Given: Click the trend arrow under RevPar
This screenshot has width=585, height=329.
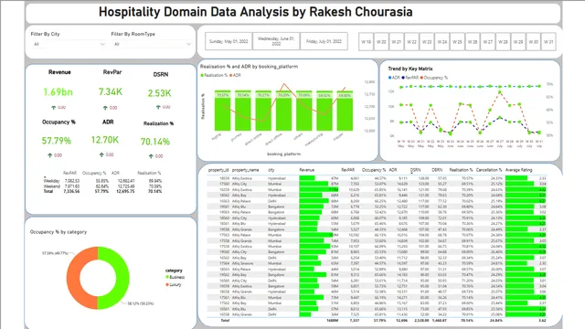Looking at the screenshot, I should click(x=105, y=108).
